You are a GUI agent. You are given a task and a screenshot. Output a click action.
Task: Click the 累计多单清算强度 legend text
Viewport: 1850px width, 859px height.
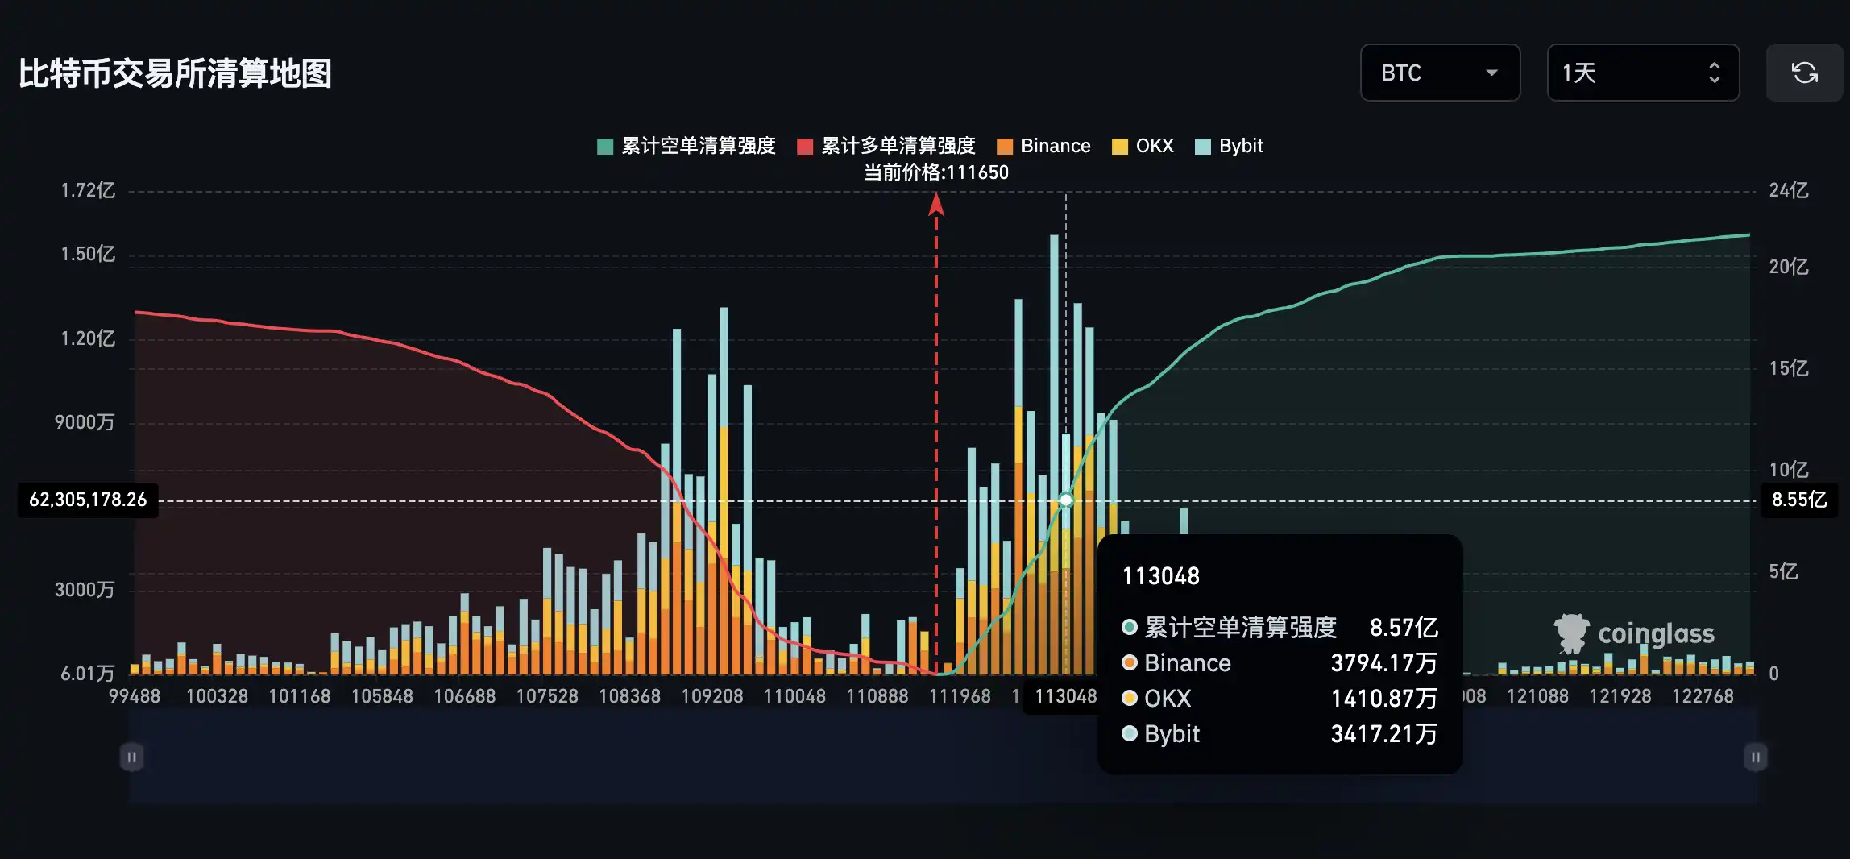click(898, 146)
